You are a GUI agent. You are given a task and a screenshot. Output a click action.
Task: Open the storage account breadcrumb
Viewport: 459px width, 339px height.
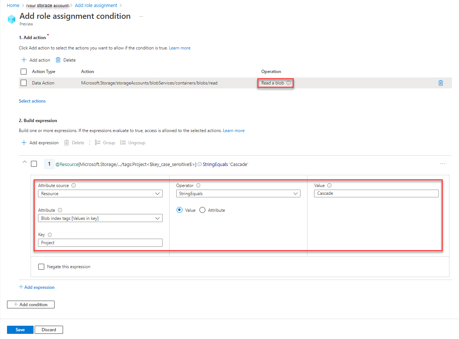pyautogui.click(x=48, y=6)
